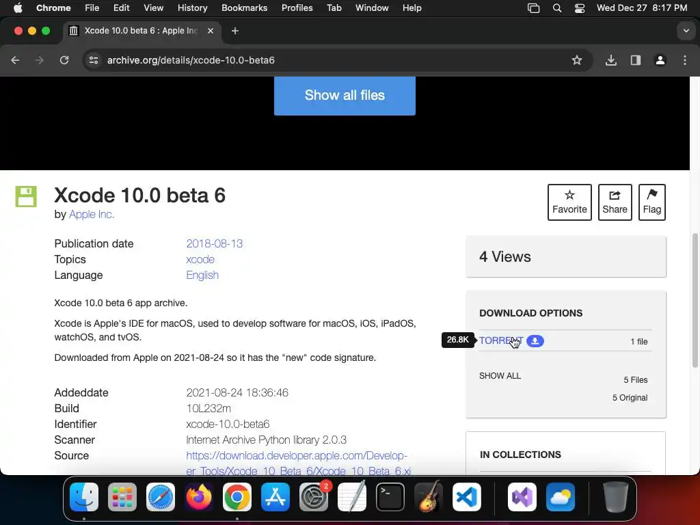Click the screen mirroring menu bar icon

(533, 8)
